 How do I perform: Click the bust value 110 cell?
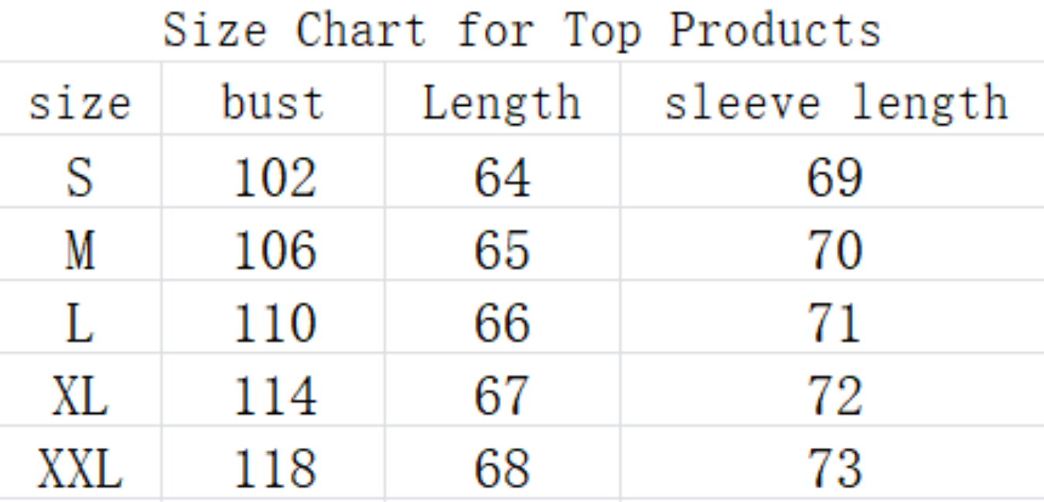pos(275,323)
